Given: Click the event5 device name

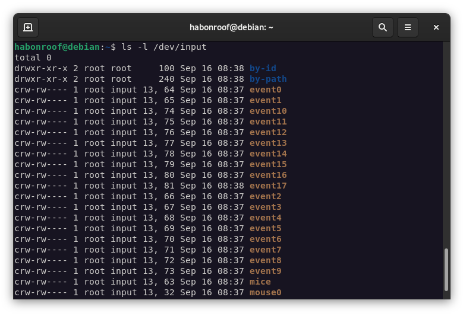Looking at the screenshot, I should coord(266,228).
